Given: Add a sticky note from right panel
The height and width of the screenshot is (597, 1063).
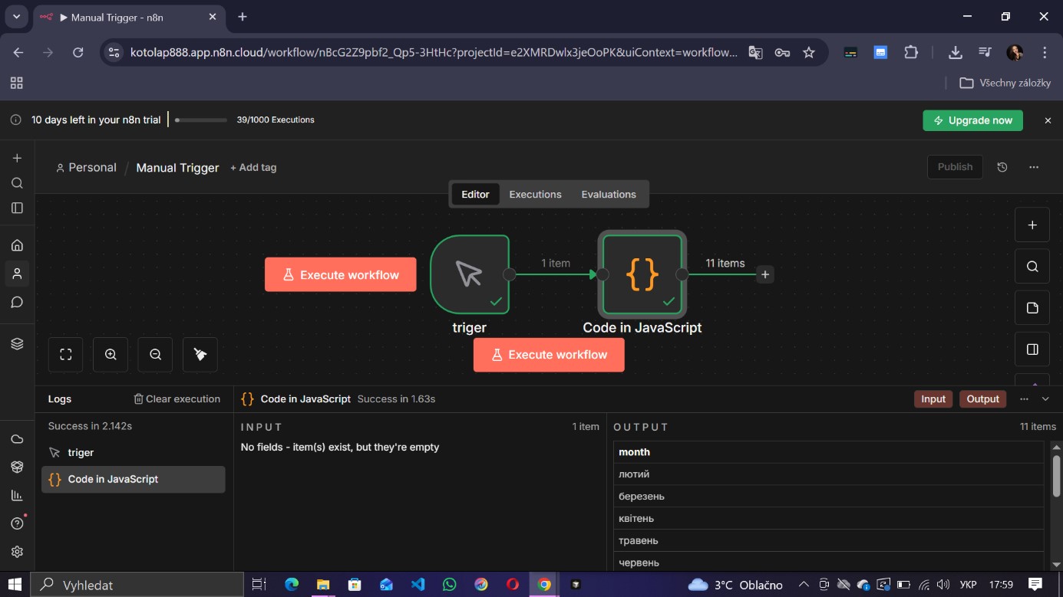Looking at the screenshot, I should 1032,307.
